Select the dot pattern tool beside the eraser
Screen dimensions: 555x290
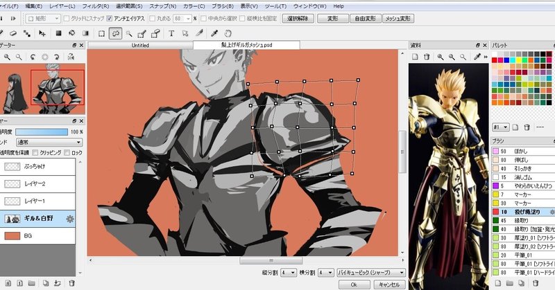[x=27, y=33]
